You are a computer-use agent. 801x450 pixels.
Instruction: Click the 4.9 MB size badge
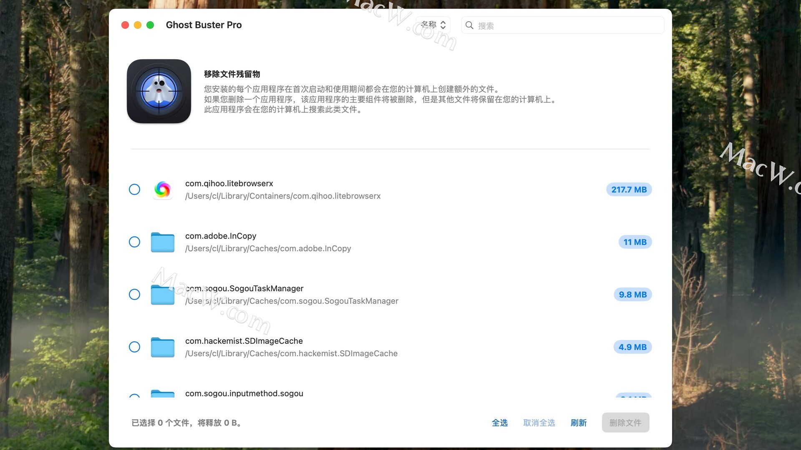(632, 347)
